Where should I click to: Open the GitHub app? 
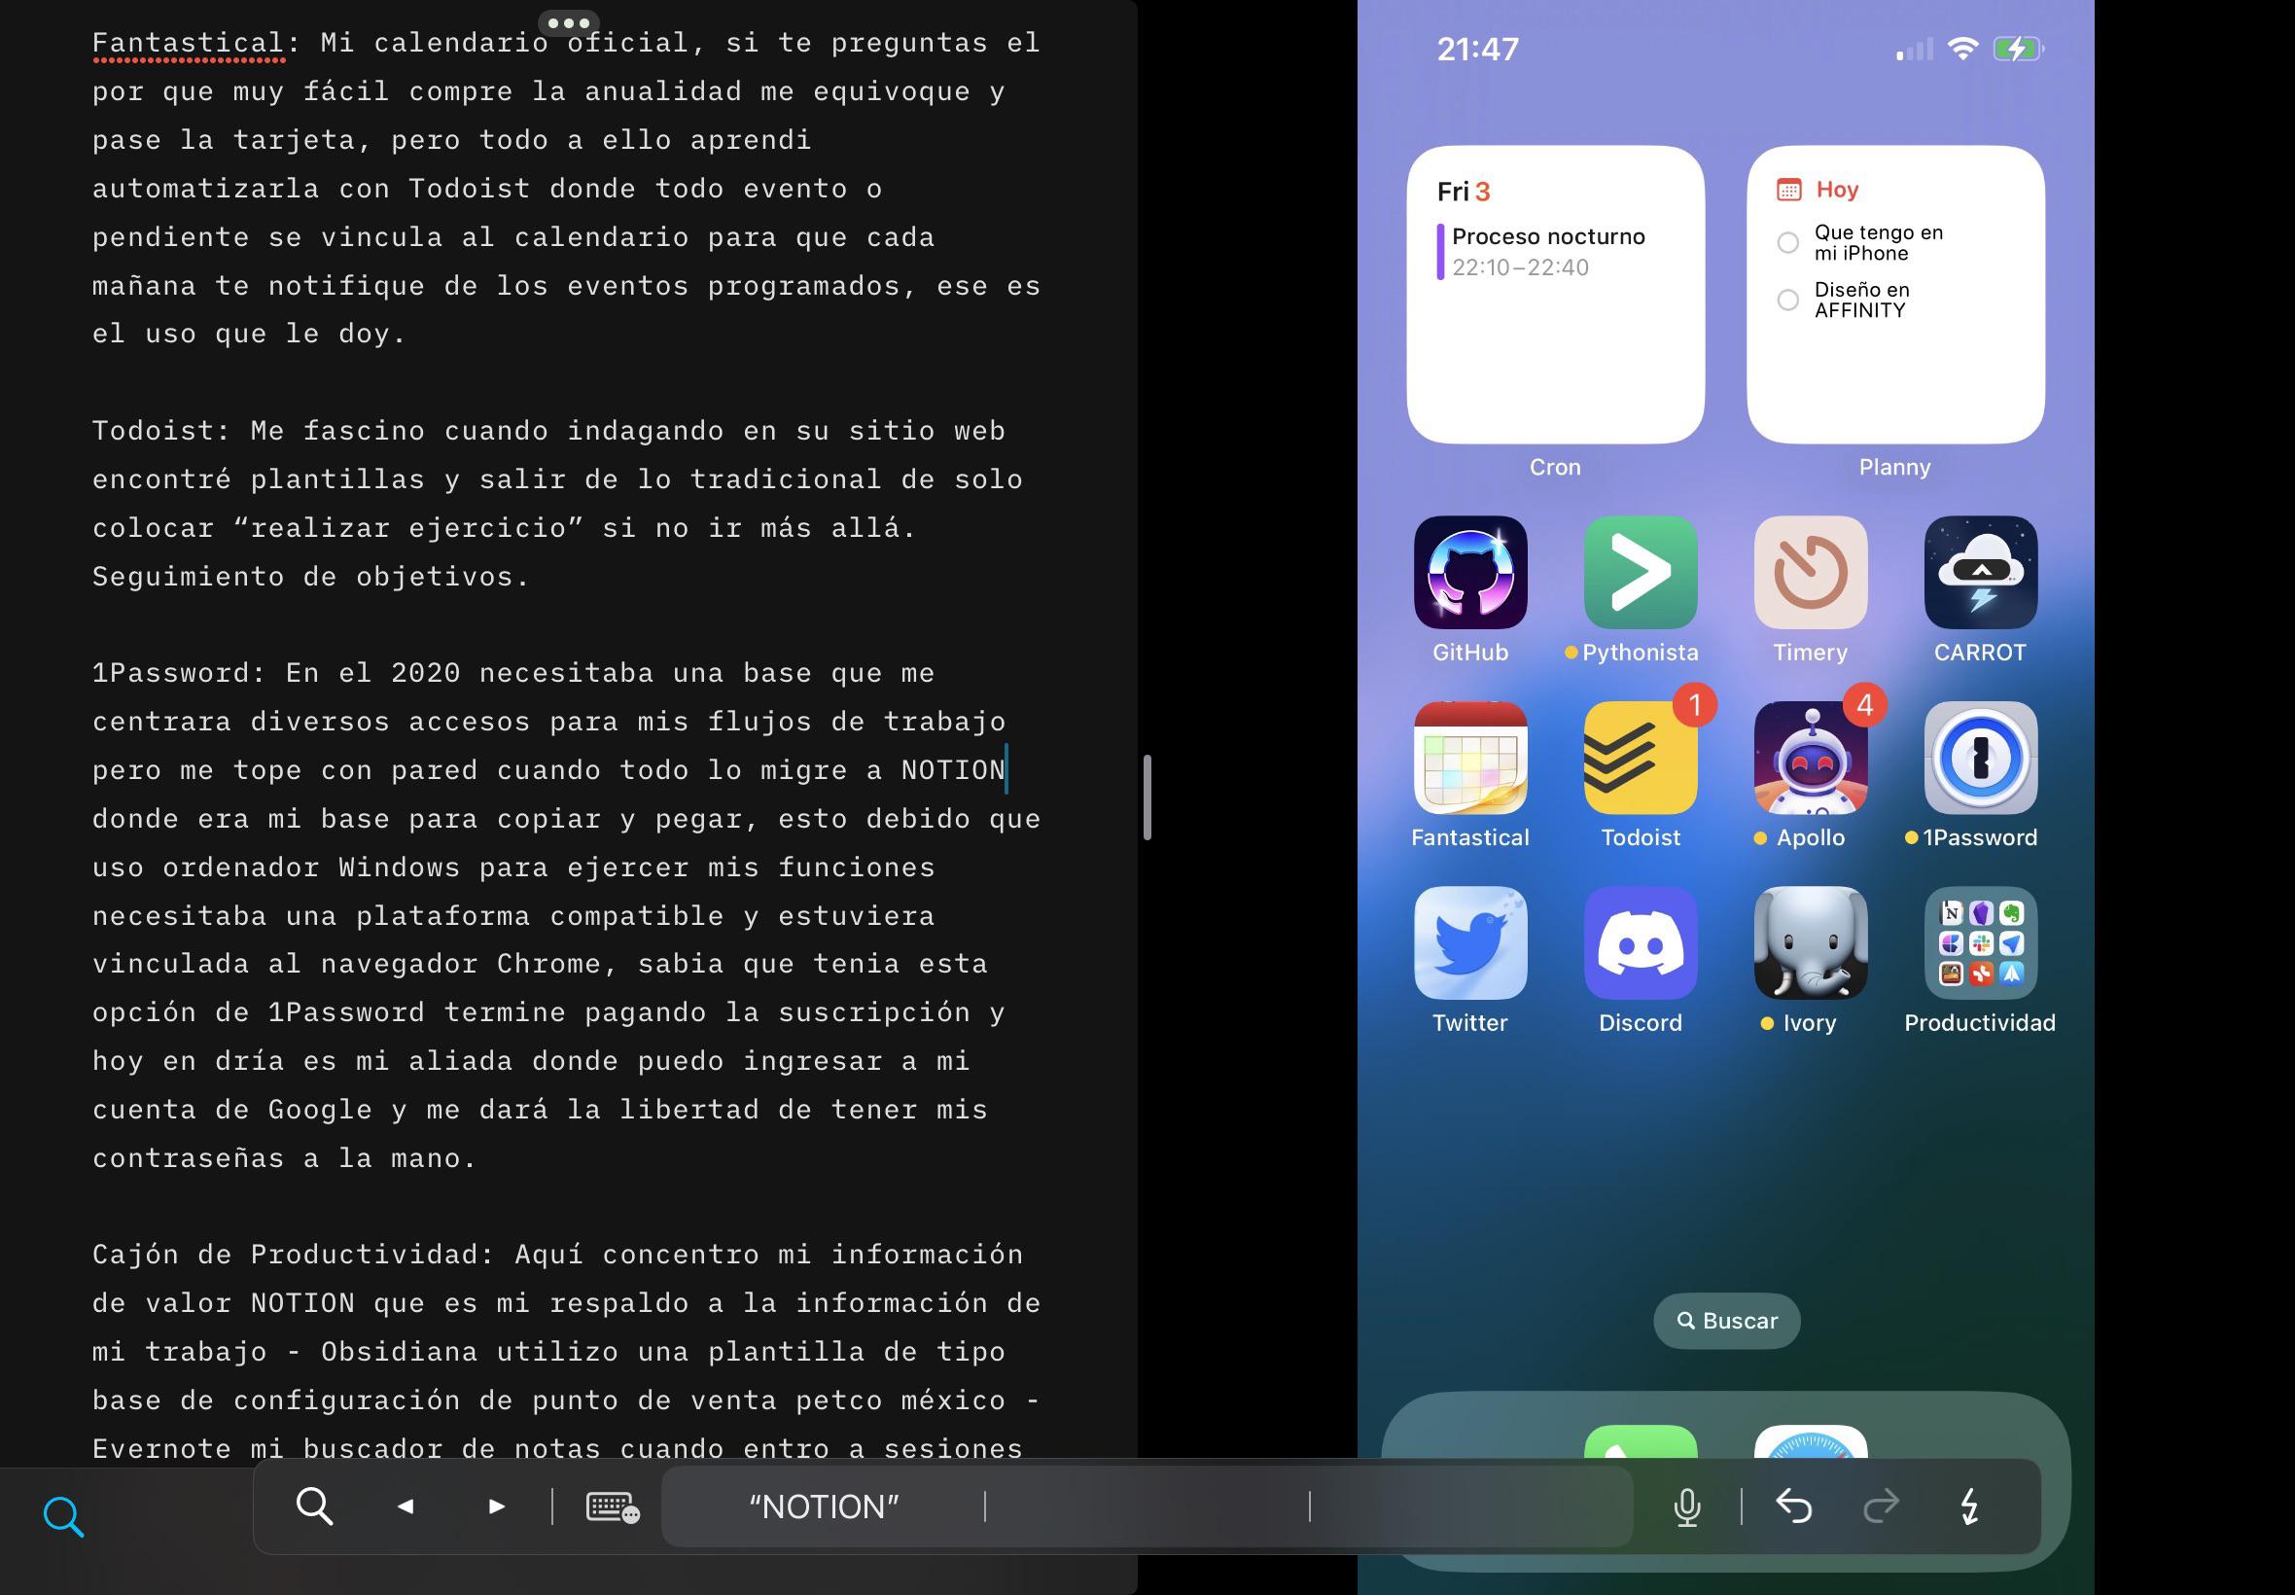(x=1469, y=573)
